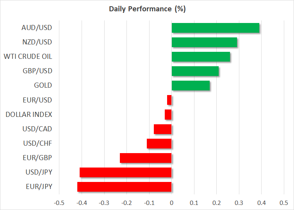294x210 pixels.
Task: Click the WTI Crude Oil bar
Action: [201, 57]
